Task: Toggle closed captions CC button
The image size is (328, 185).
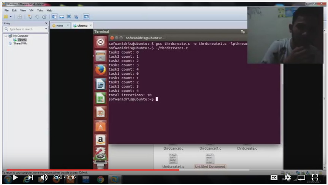Action: [x=274, y=177]
